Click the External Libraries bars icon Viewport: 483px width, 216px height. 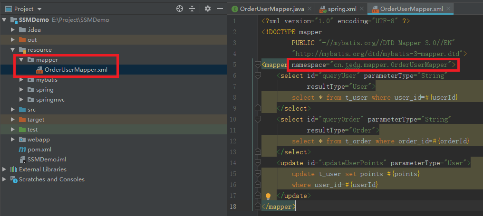[x=14, y=169]
